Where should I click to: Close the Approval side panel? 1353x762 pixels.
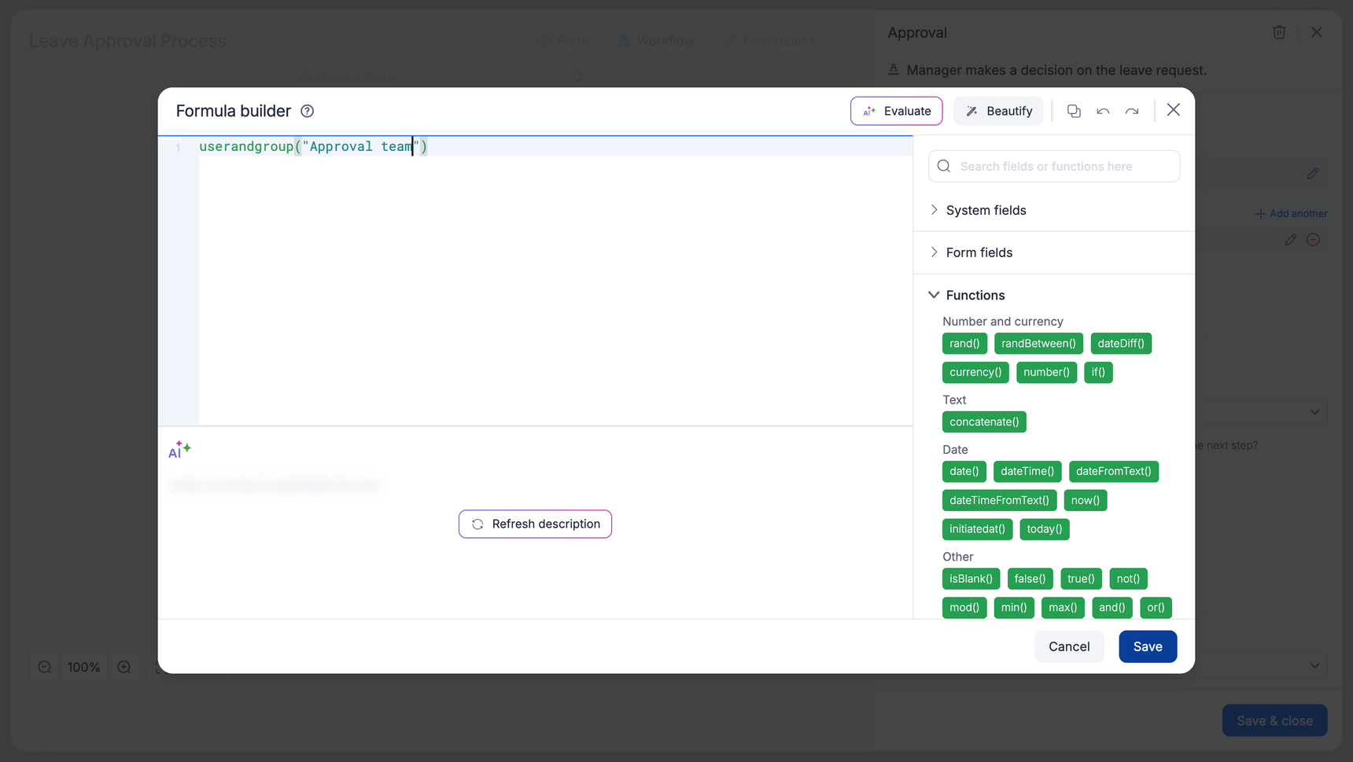click(x=1317, y=32)
